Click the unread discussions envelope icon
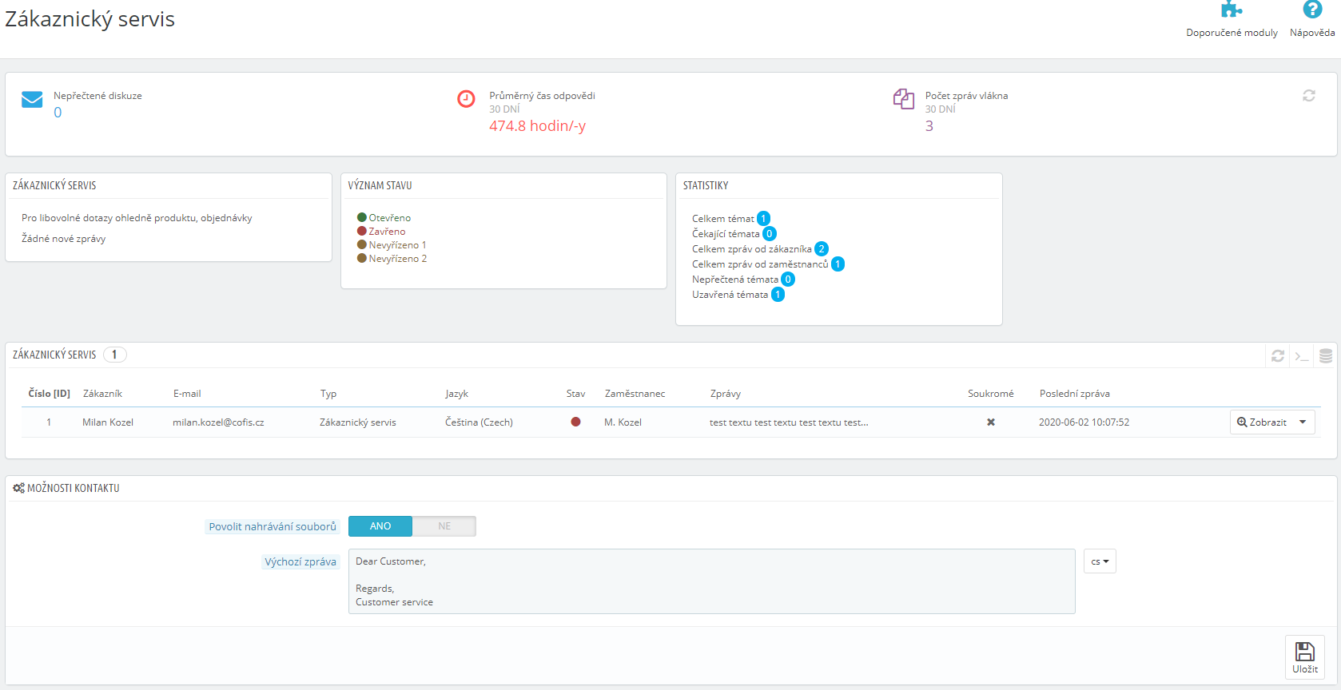1341x690 pixels. pyautogui.click(x=32, y=99)
